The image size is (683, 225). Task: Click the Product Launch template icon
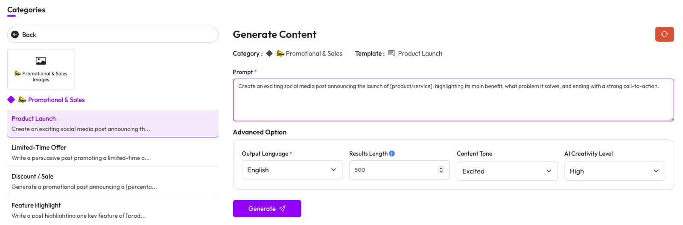click(391, 53)
